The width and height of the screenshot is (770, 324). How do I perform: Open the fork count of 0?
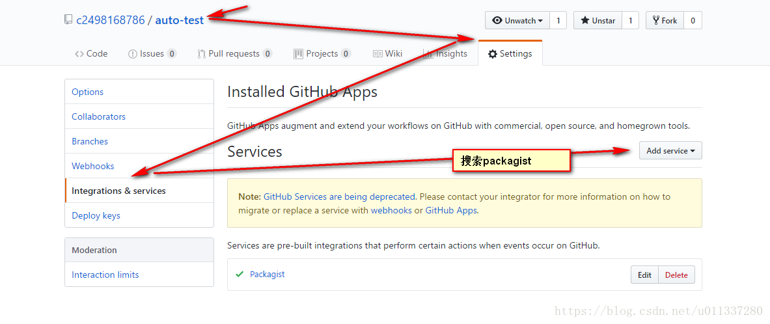[x=693, y=21]
